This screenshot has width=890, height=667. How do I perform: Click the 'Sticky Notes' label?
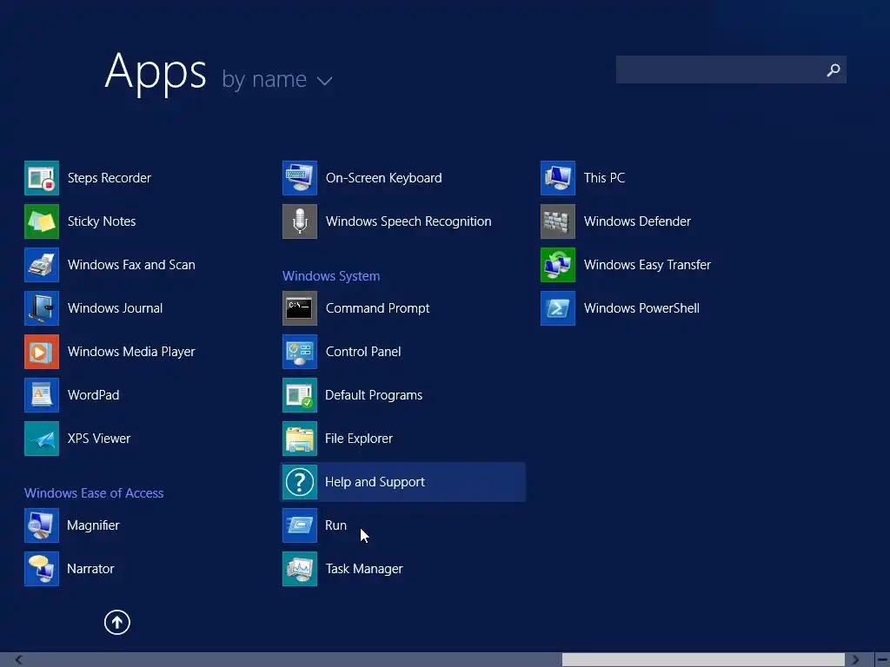(102, 221)
